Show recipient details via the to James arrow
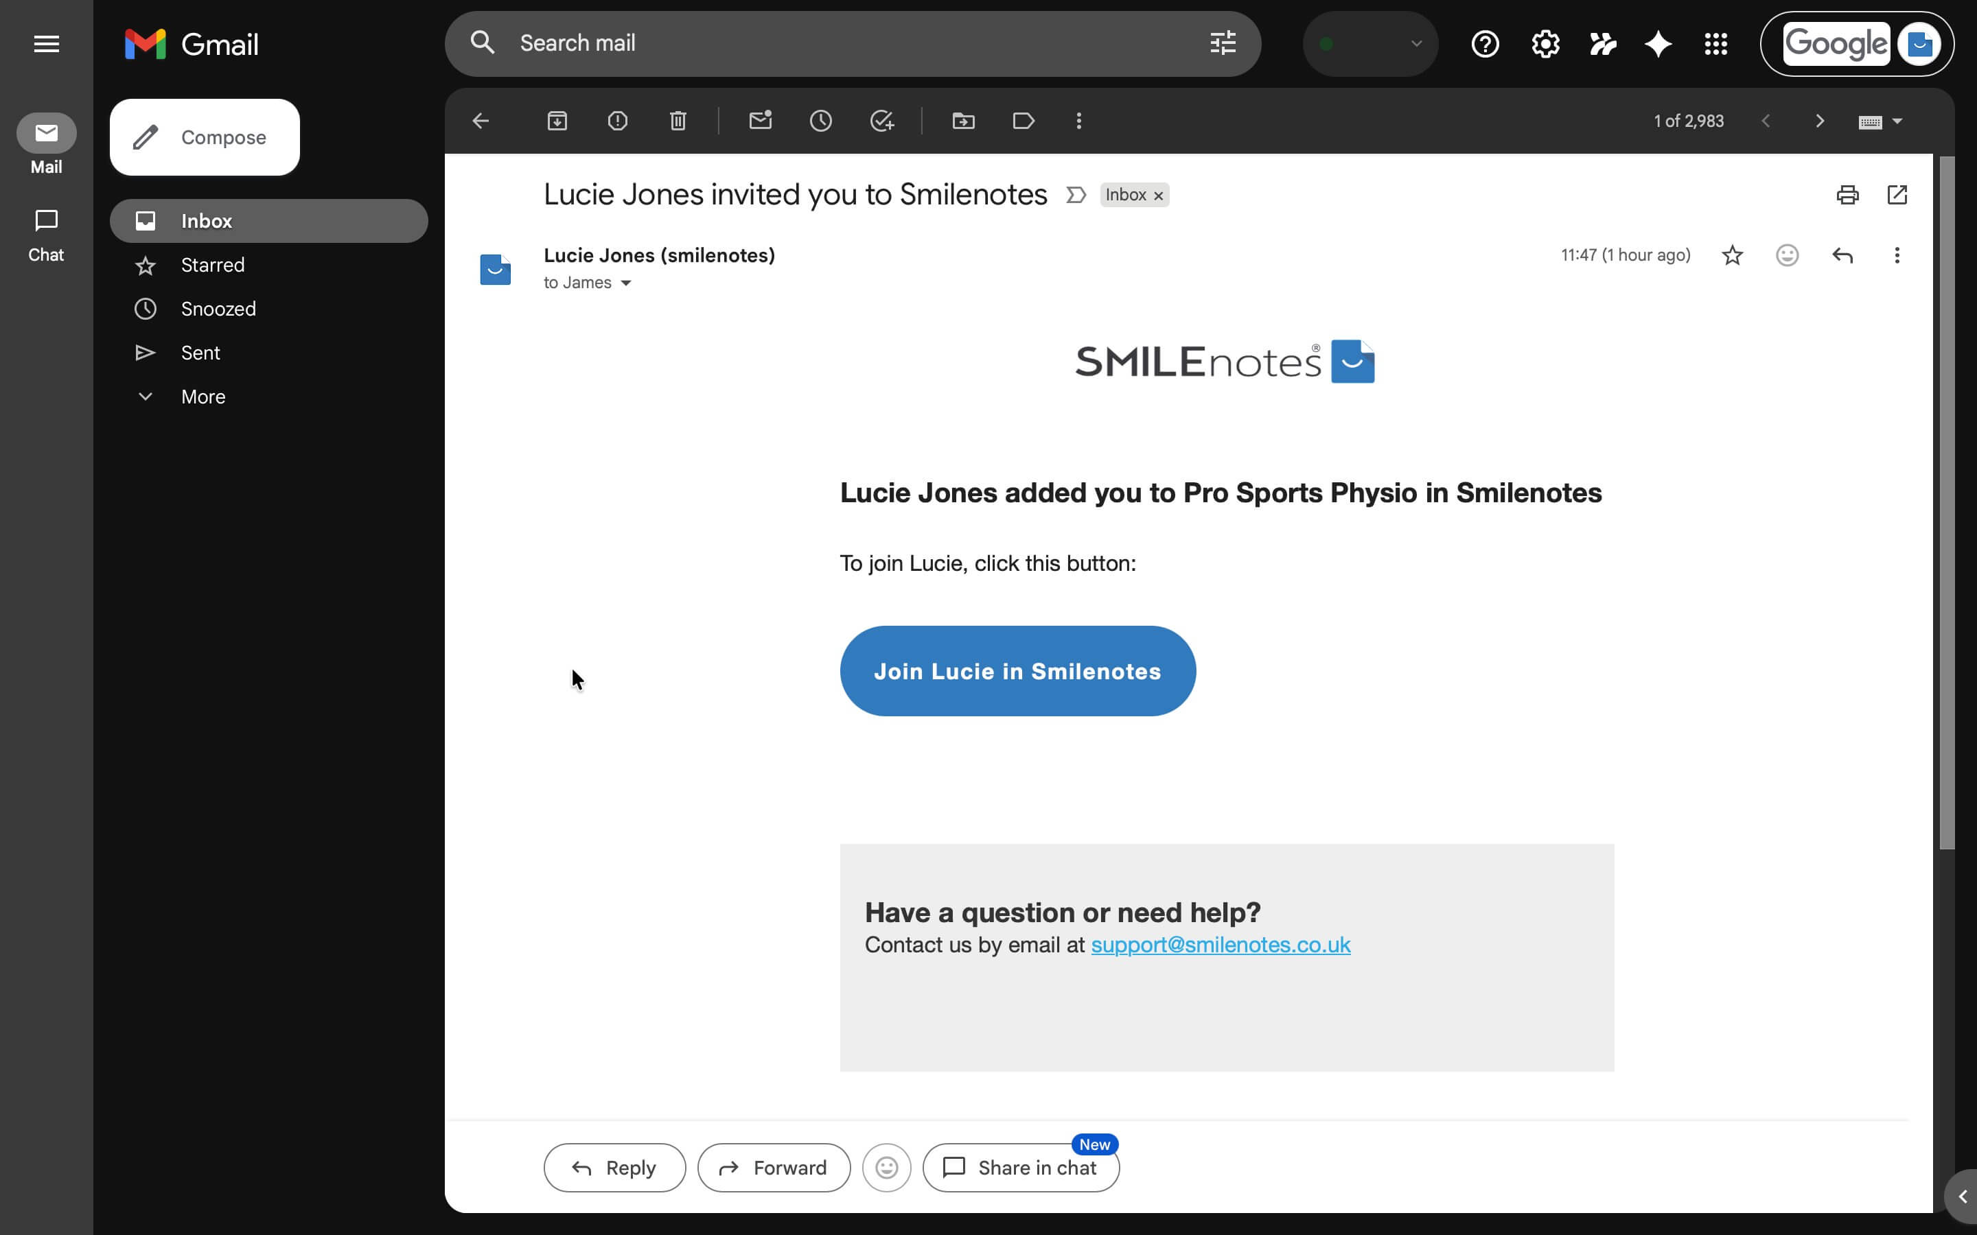This screenshot has height=1235, width=1977. (626, 283)
